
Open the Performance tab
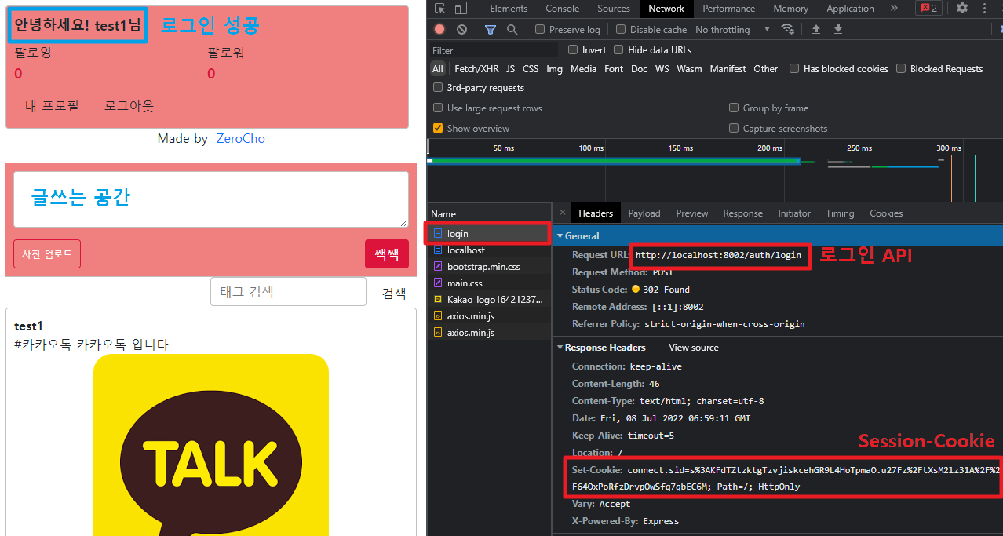point(729,9)
